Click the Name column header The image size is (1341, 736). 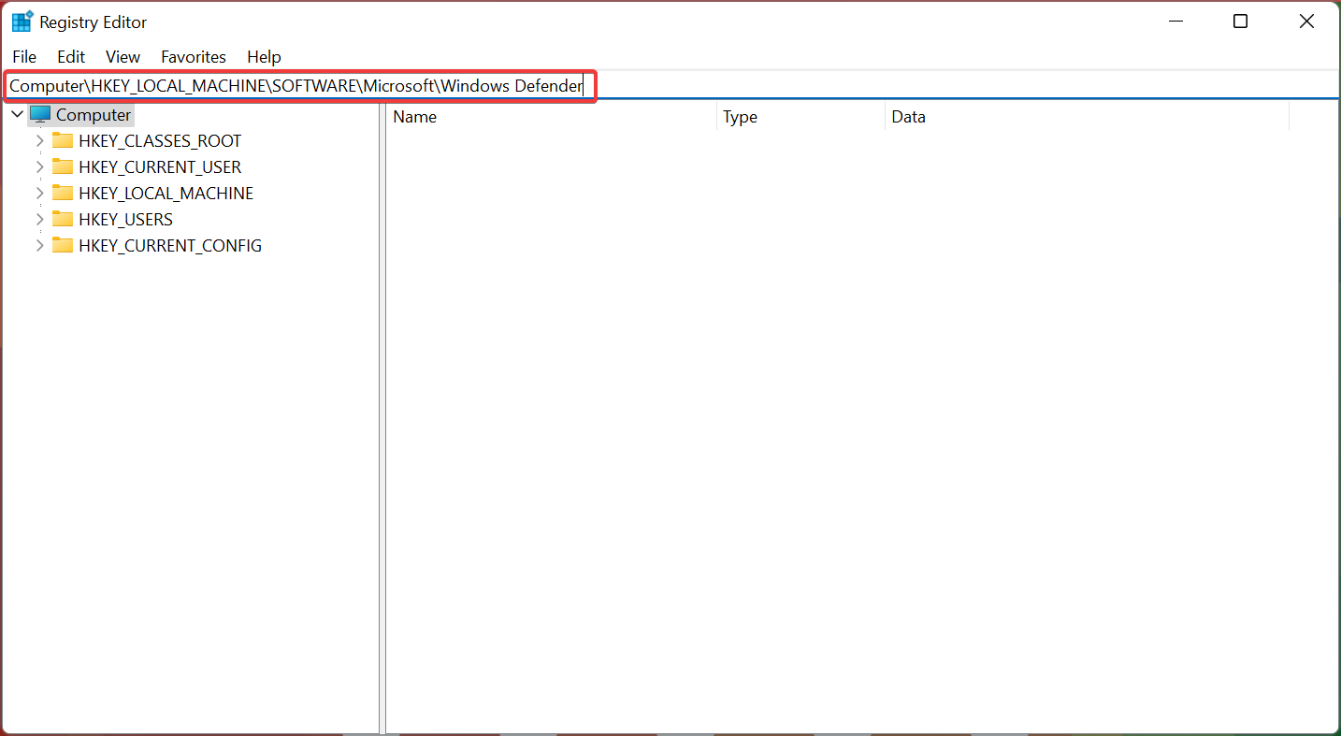click(552, 117)
